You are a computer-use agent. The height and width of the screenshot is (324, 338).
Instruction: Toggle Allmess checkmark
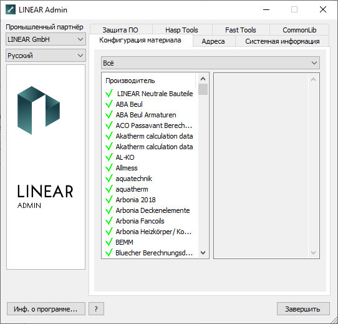tap(109, 168)
